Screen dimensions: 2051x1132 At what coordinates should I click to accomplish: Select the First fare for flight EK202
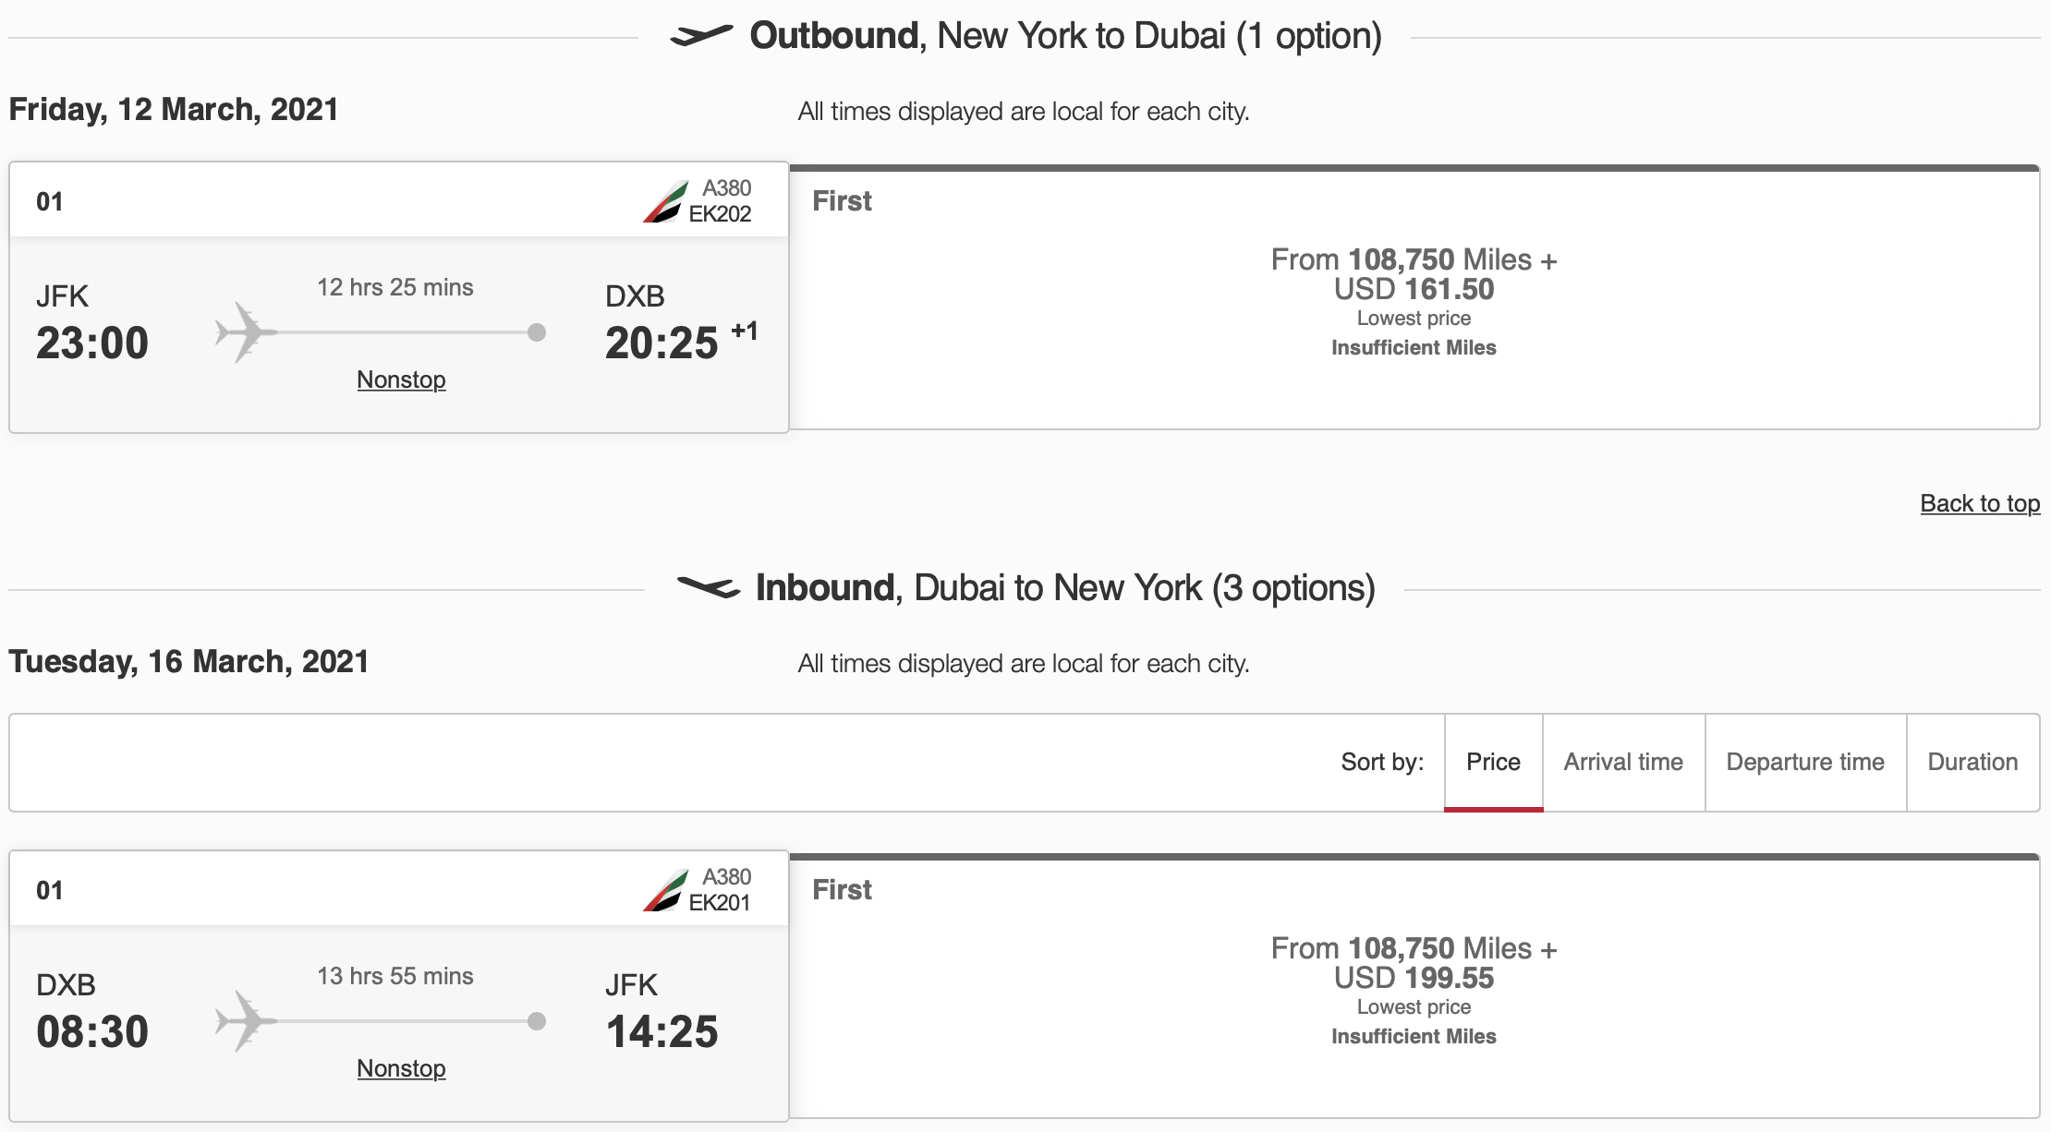tap(1414, 295)
